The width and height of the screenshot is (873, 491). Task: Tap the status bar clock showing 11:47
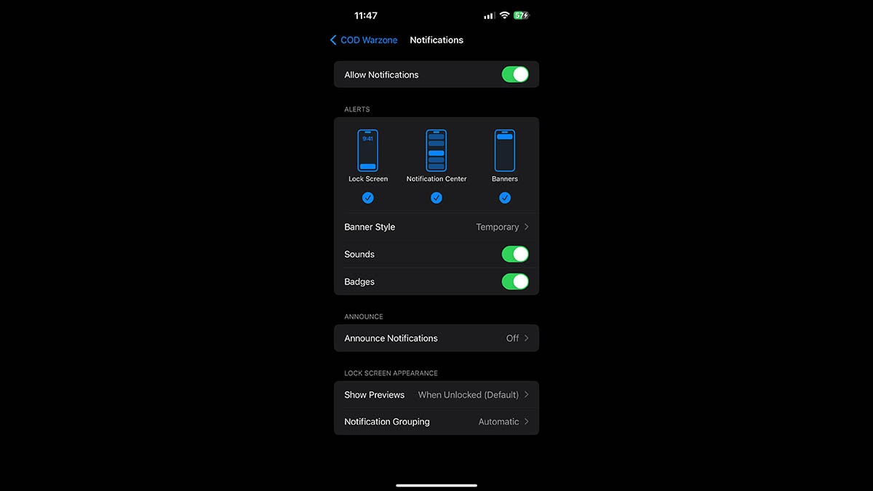pos(365,15)
